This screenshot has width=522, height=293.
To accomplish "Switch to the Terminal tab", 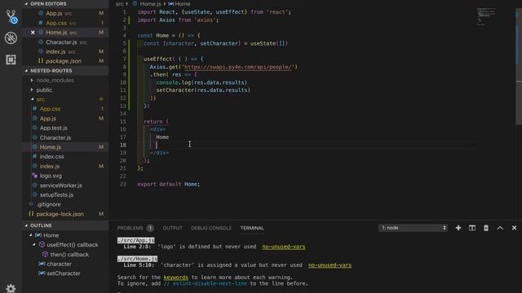I will coord(252,228).
